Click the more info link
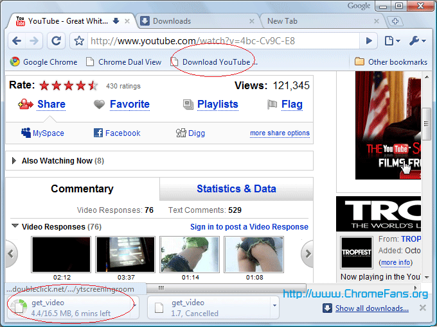437x327 pixels. pos(395,262)
